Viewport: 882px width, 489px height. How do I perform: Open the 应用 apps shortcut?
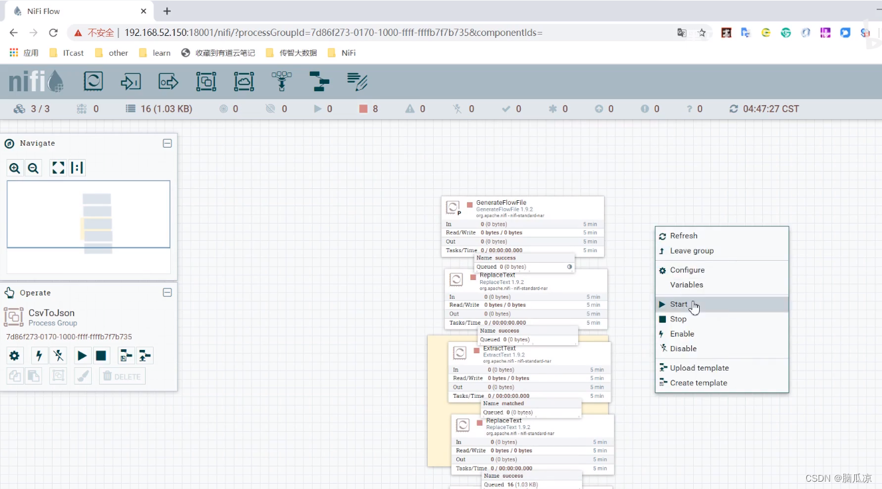pyautogui.click(x=24, y=53)
